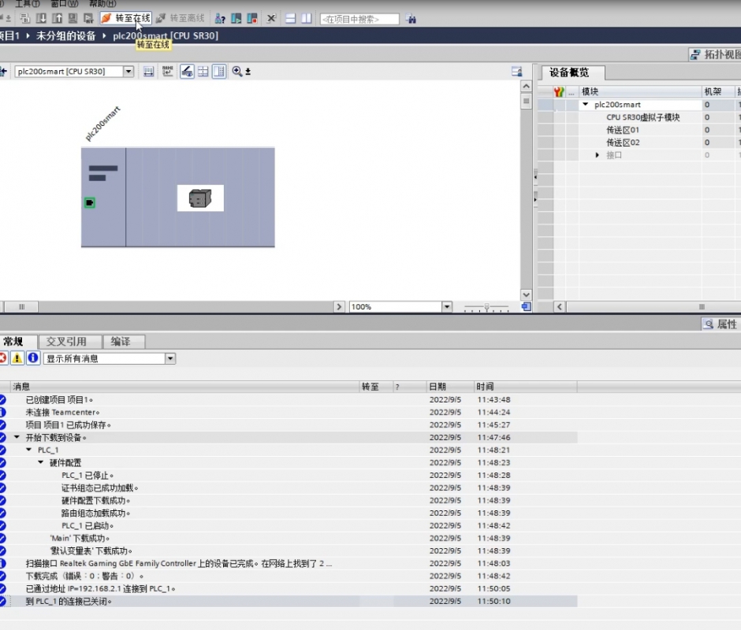The width and height of the screenshot is (741, 630).
Task: Select message 下载完成（错误：0；警告：0）
Action: 289,576
